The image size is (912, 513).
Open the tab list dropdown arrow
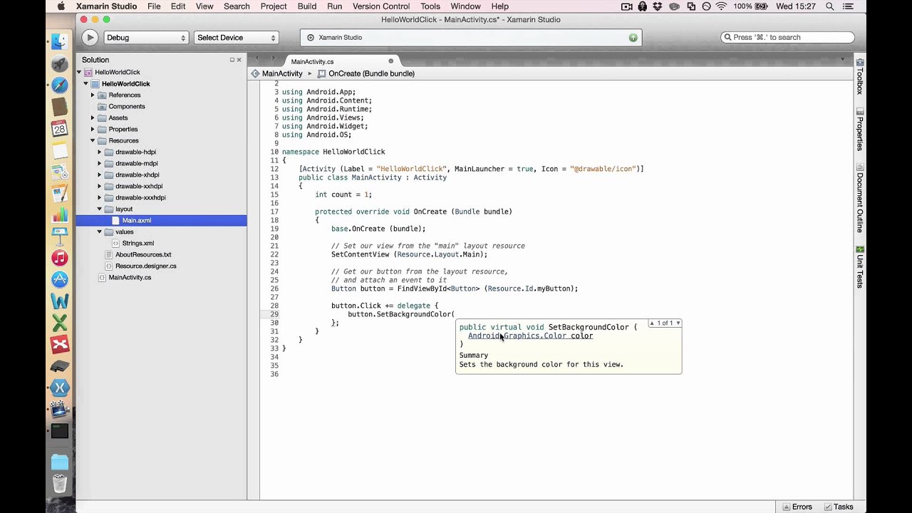point(842,59)
